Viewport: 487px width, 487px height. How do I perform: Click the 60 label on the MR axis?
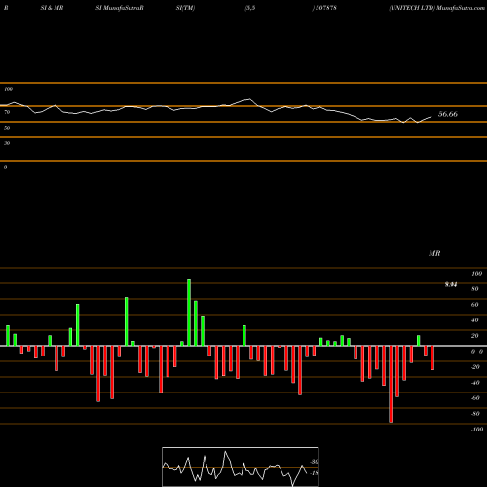(475, 305)
